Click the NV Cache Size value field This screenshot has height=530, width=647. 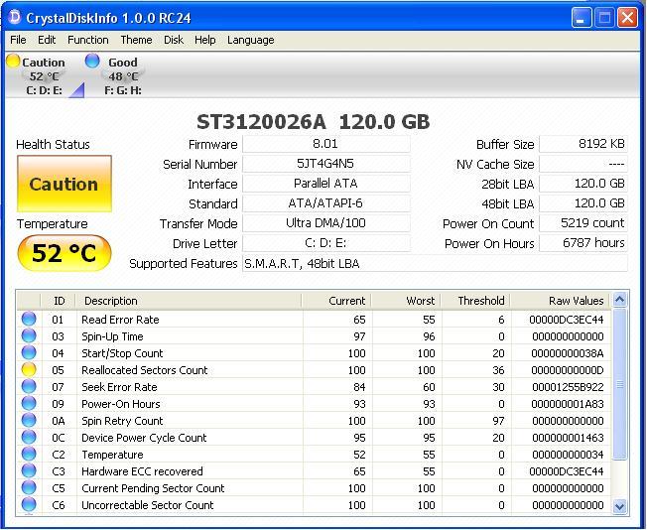coord(583,164)
